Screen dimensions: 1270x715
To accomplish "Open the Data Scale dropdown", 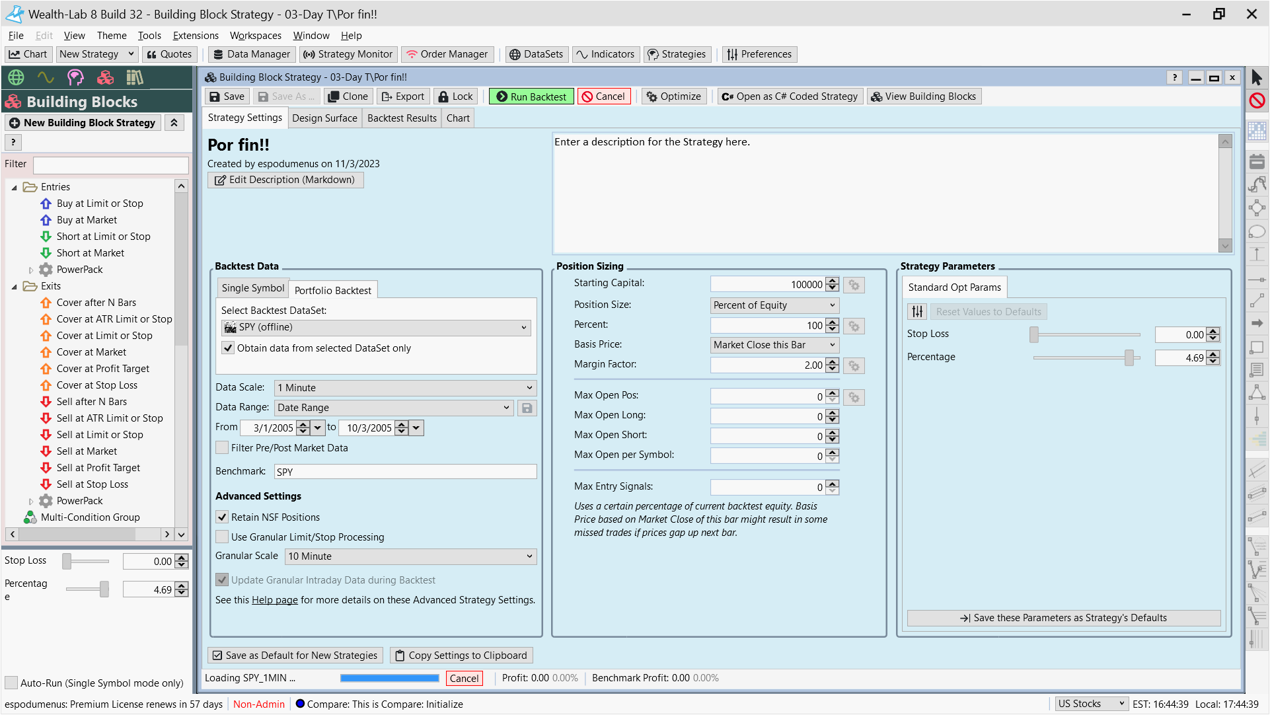I will click(x=406, y=388).
